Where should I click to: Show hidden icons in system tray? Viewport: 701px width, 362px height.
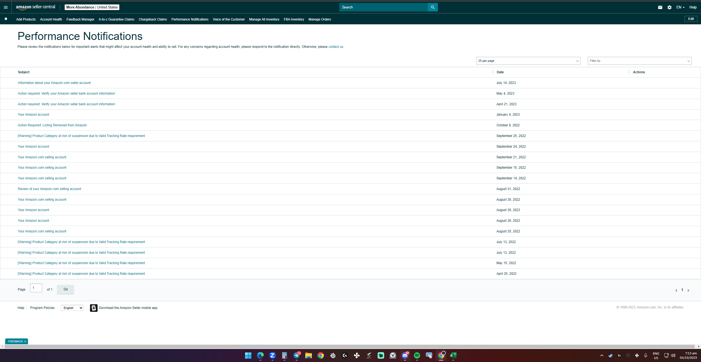602,355
